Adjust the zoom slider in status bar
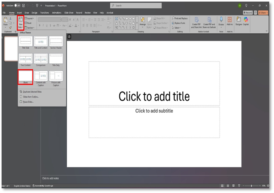 tap(251, 185)
